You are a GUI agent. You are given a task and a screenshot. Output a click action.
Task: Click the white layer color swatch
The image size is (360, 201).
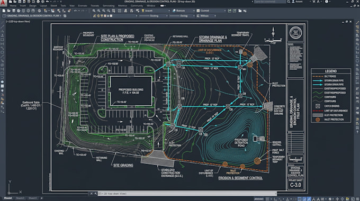point(111,16)
